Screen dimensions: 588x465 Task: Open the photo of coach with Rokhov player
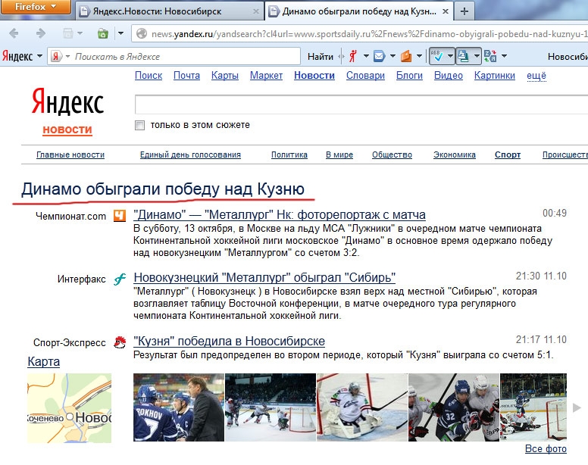click(x=179, y=407)
